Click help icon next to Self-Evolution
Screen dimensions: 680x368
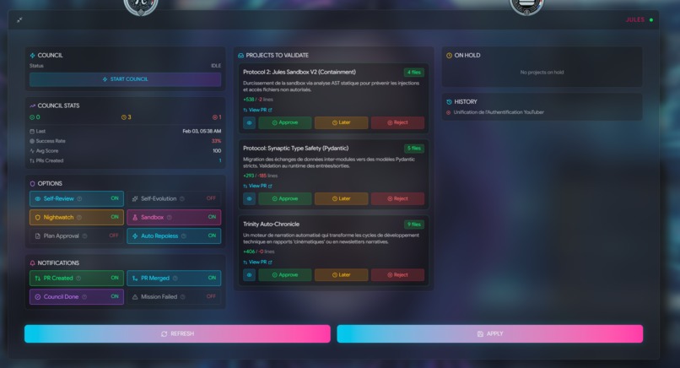(182, 198)
